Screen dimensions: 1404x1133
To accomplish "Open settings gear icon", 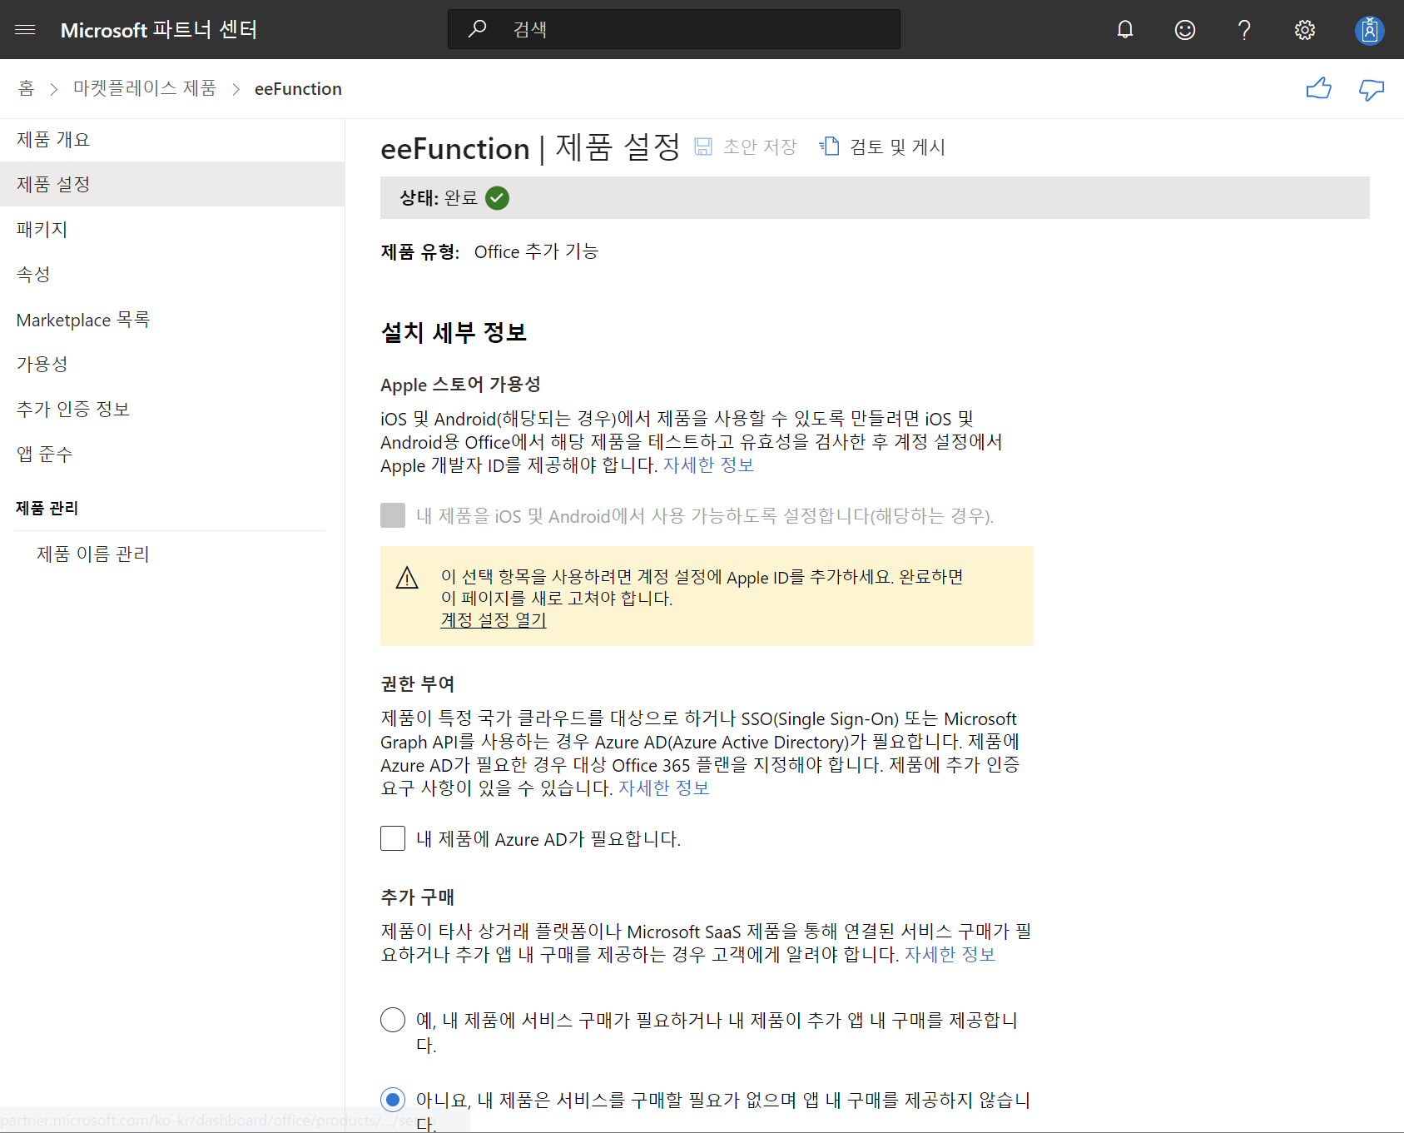I will [1305, 30].
